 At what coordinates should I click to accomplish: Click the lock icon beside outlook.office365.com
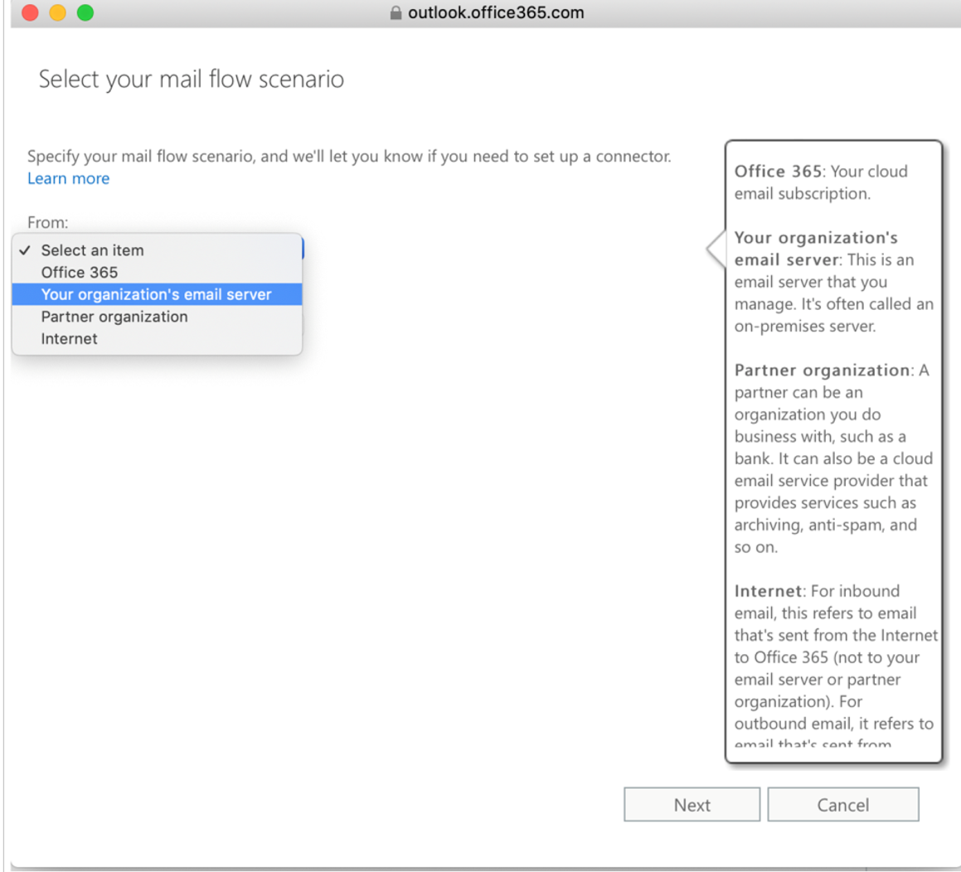(396, 13)
